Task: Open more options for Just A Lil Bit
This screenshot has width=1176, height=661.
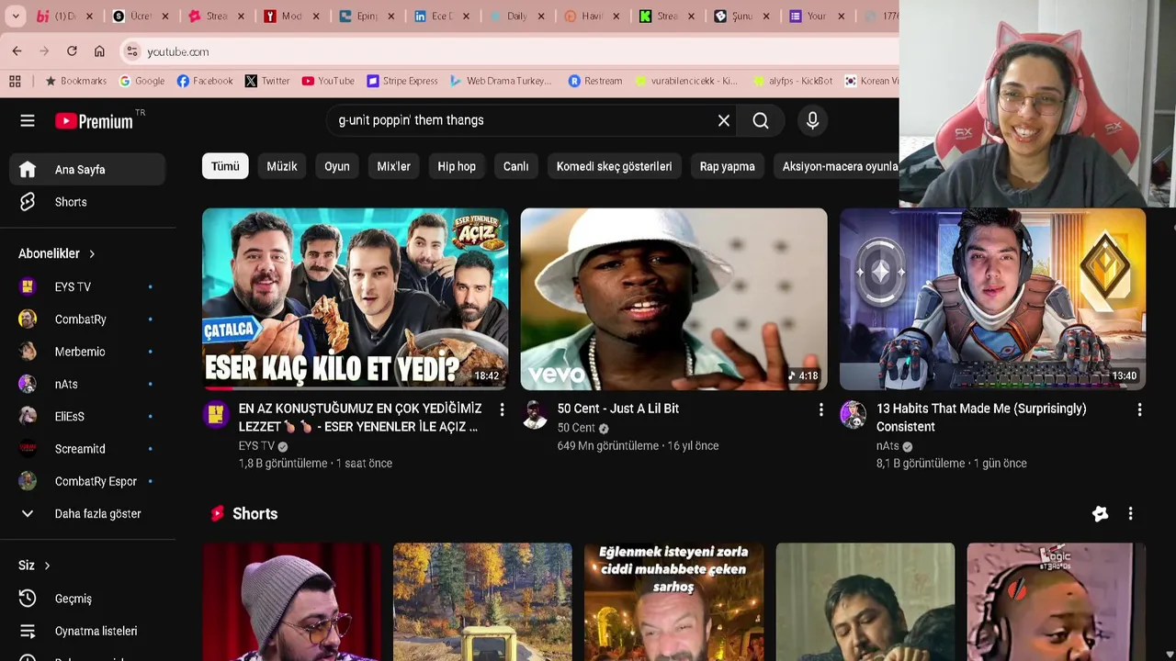Action: pyautogui.click(x=820, y=409)
